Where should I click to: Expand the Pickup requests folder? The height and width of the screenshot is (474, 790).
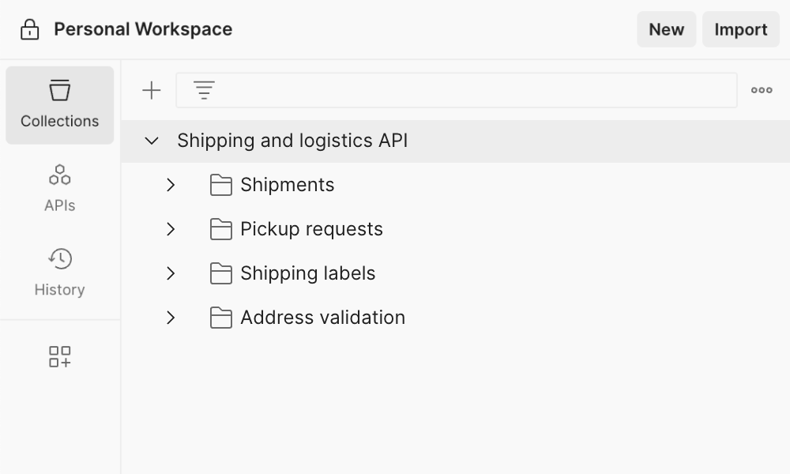171,228
